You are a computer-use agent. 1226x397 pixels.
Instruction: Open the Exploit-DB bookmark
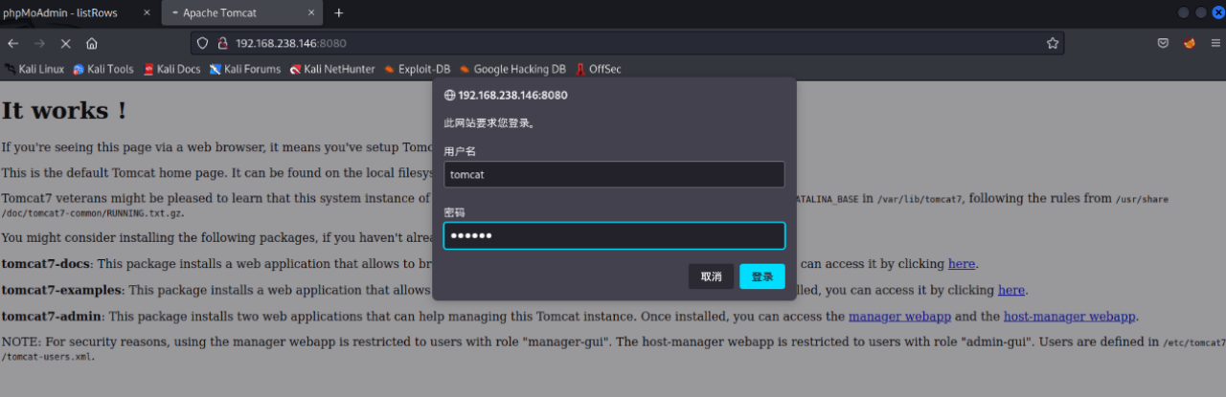tap(417, 69)
